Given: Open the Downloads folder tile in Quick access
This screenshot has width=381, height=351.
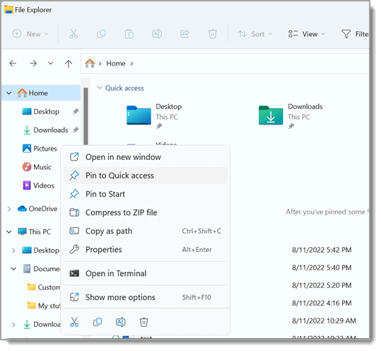Looking at the screenshot, I should (291, 115).
